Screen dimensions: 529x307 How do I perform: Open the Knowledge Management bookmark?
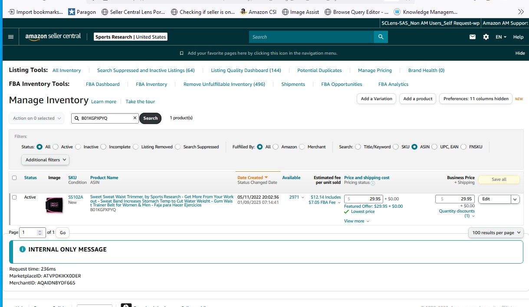coord(426,12)
